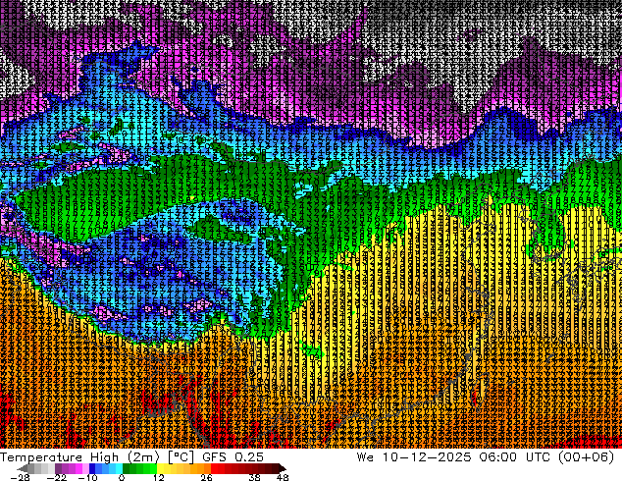The height and width of the screenshot is (481, 622).
Task: Click the 12 legend scale label
Action: tap(159, 477)
